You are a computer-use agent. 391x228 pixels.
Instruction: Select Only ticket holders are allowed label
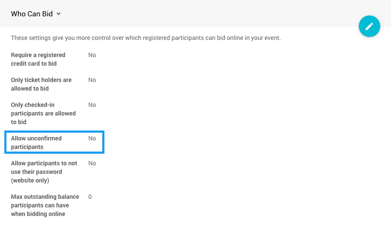pos(41,84)
